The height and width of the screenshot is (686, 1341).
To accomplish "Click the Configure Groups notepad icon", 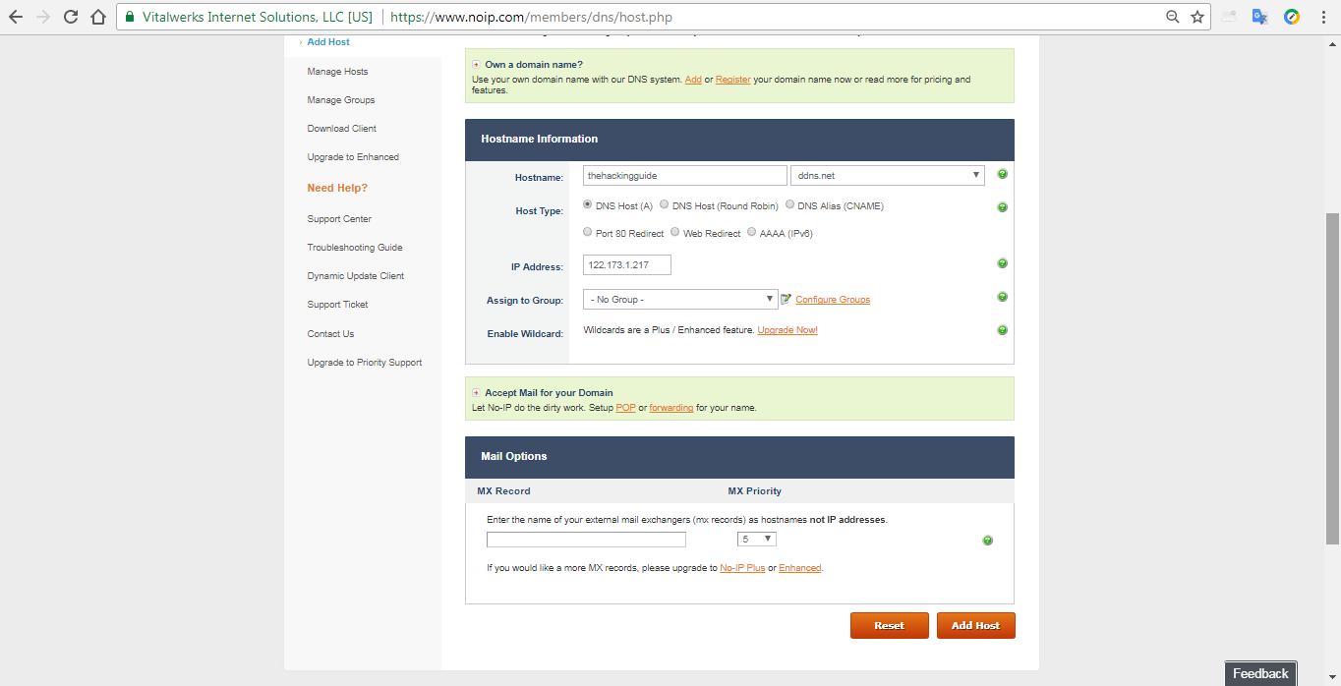I will click(x=786, y=299).
